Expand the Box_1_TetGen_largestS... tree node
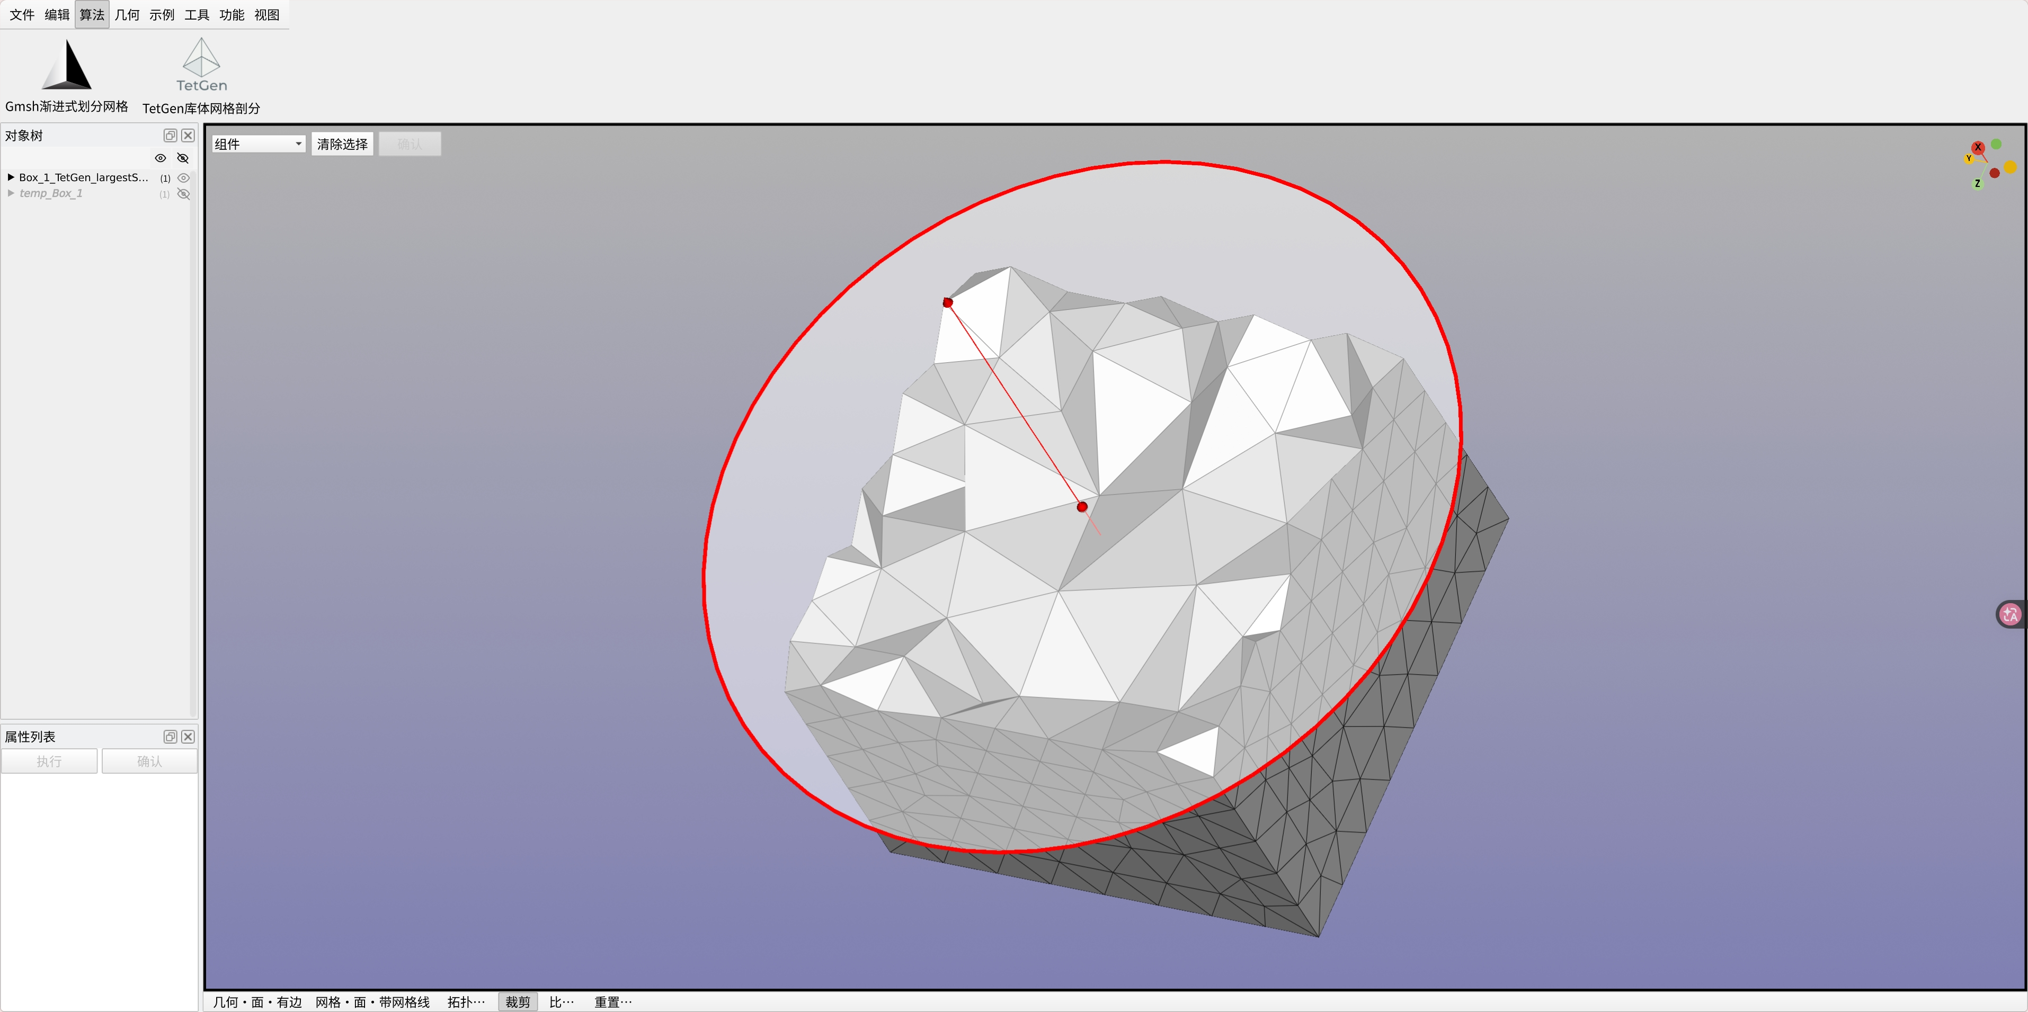This screenshot has height=1012, width=2028. (11, 178)
